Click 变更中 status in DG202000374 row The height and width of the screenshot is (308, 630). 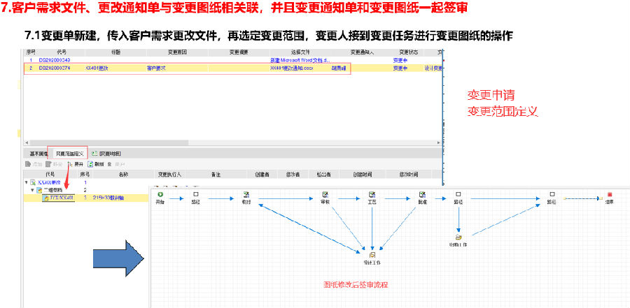400,68
